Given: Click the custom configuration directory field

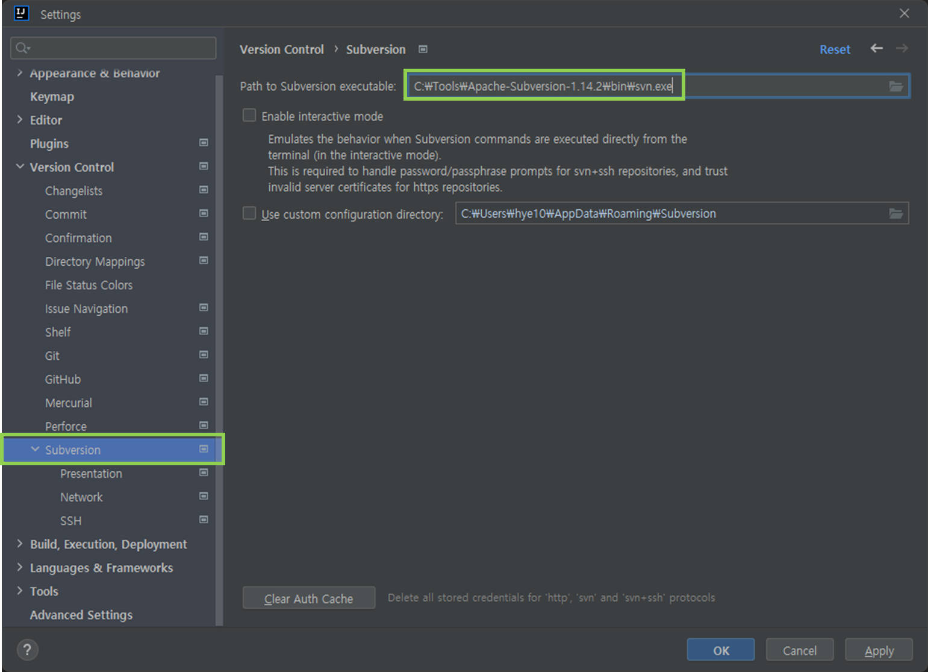Looking at the screenshot, I should 682,213.
